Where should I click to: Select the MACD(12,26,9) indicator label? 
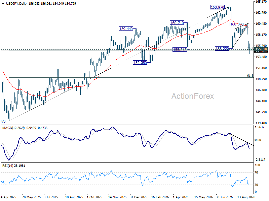click(x=13, y=128)
